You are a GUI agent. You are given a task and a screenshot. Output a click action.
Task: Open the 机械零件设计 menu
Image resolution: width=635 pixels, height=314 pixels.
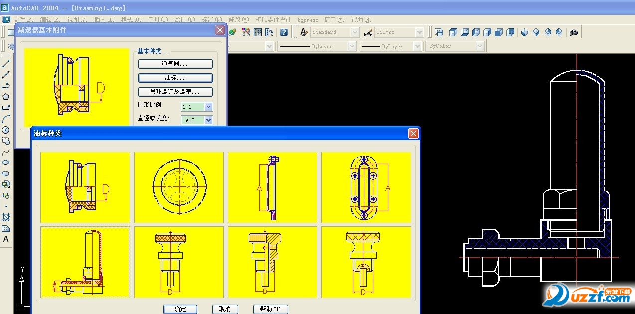click(273, 20)
